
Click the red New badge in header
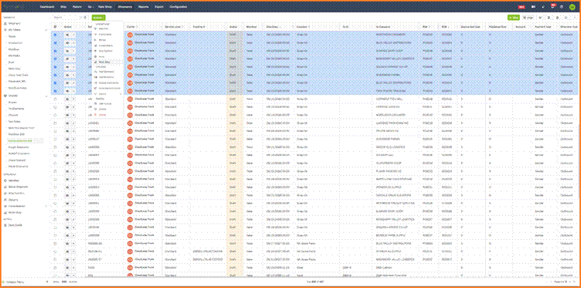tap(521, 6)
